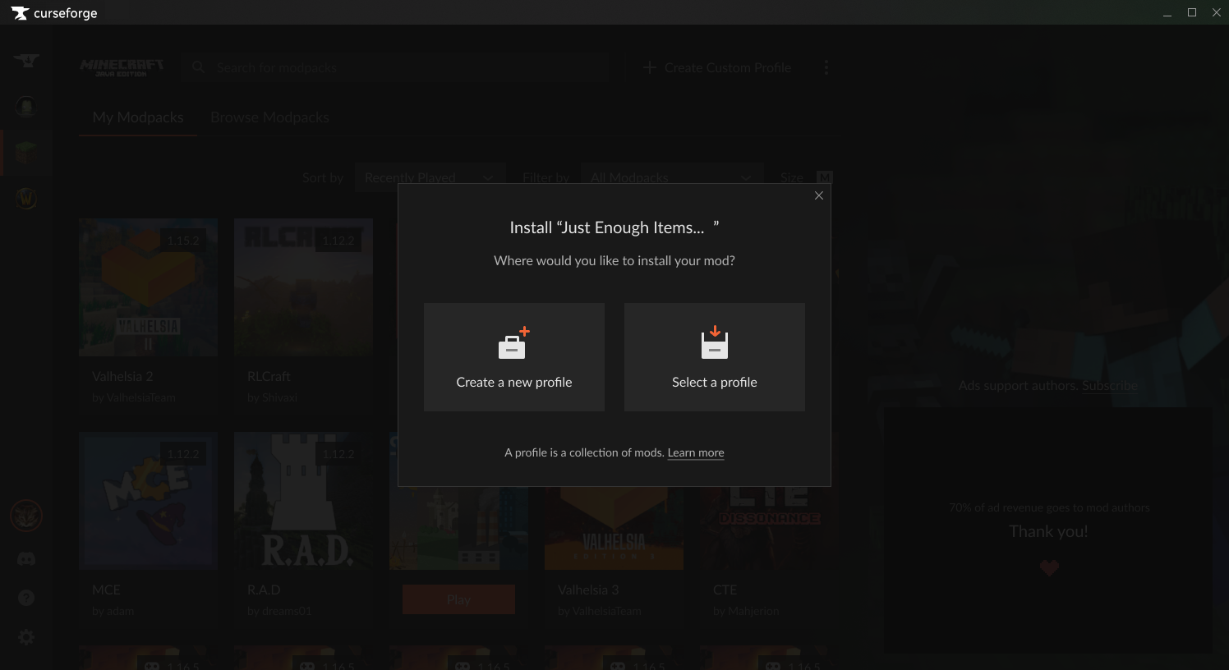The image size is (1229, 670).
Task: Maximize the CurseForge window
Action: click(1192, 12)
